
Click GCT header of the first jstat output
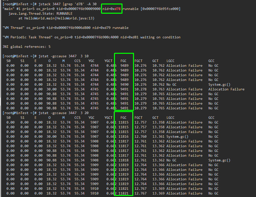click(x=155, y=61)
